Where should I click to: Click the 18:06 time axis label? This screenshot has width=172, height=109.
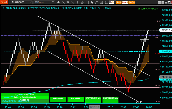[149, 107]
